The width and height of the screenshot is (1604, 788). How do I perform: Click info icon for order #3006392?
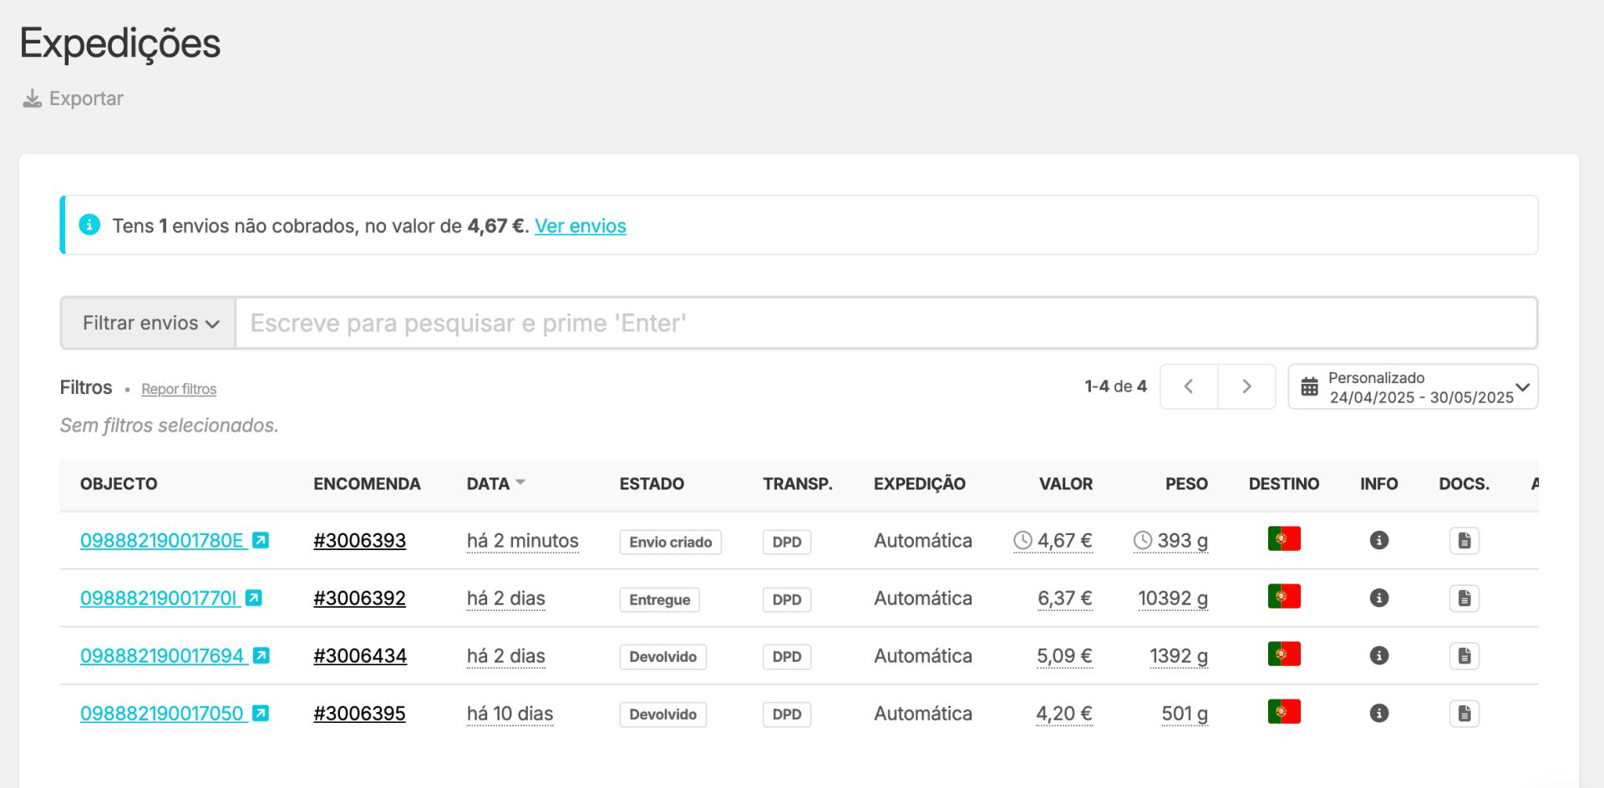pyautogui.click(x=1378, y=599)
